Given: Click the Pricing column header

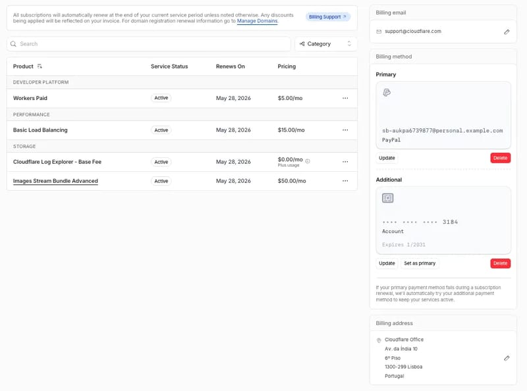Looking at the screenshot, I should click(x=287, y=66).
